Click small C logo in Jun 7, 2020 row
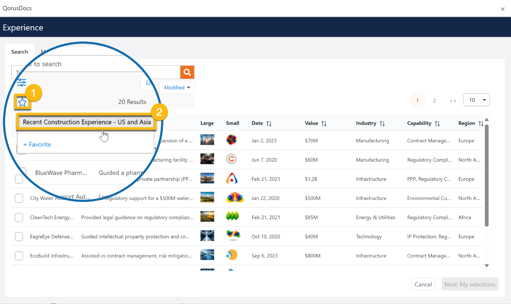This screenshot has width=511, height=304. coord(232,159)
